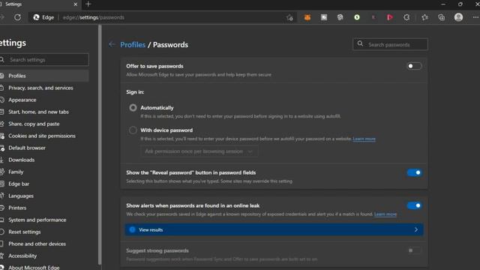Click Learn more link under online leak alerts
The height and width of the screenshot is (270, 480).
[x=385, y=214]
